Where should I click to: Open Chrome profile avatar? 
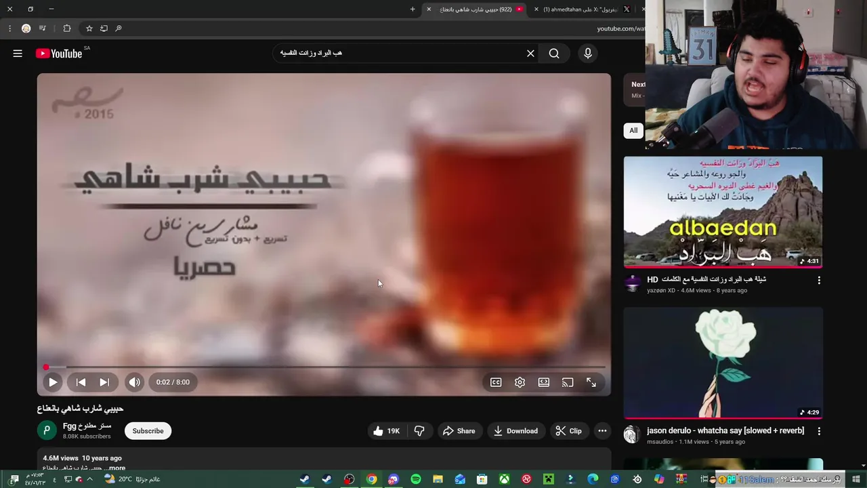coord(26,28)
